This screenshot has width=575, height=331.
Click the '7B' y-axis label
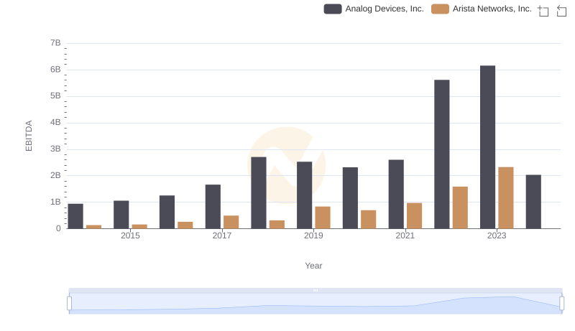(x=55, y=43)
